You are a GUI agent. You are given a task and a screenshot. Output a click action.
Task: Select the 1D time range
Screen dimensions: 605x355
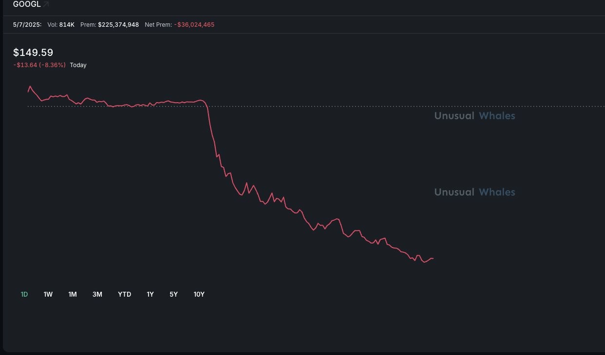click(x=24, y=294)
